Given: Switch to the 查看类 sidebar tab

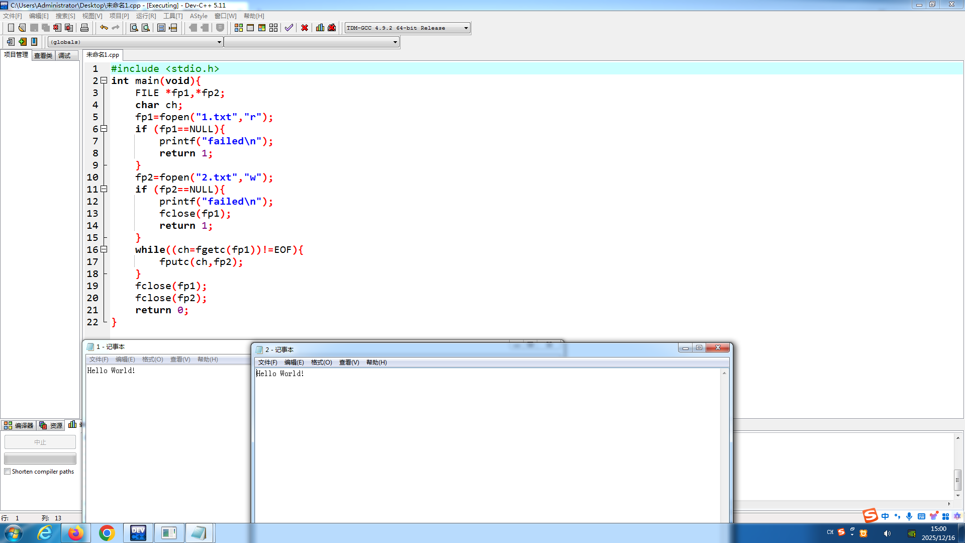Looking at the screenshot, I should (43, 55).
